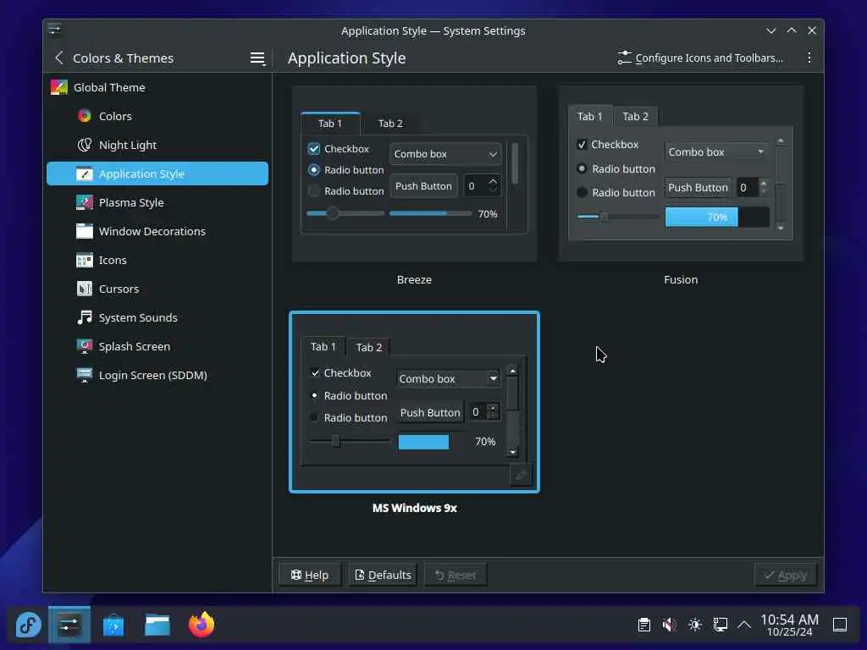Click the spin box in Breeze preview

click(482, 185)
